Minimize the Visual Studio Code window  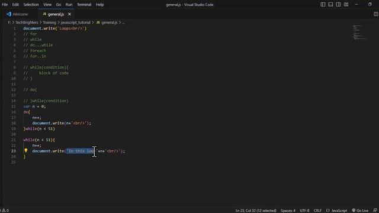pyautogui.click(x=356, y=4)
